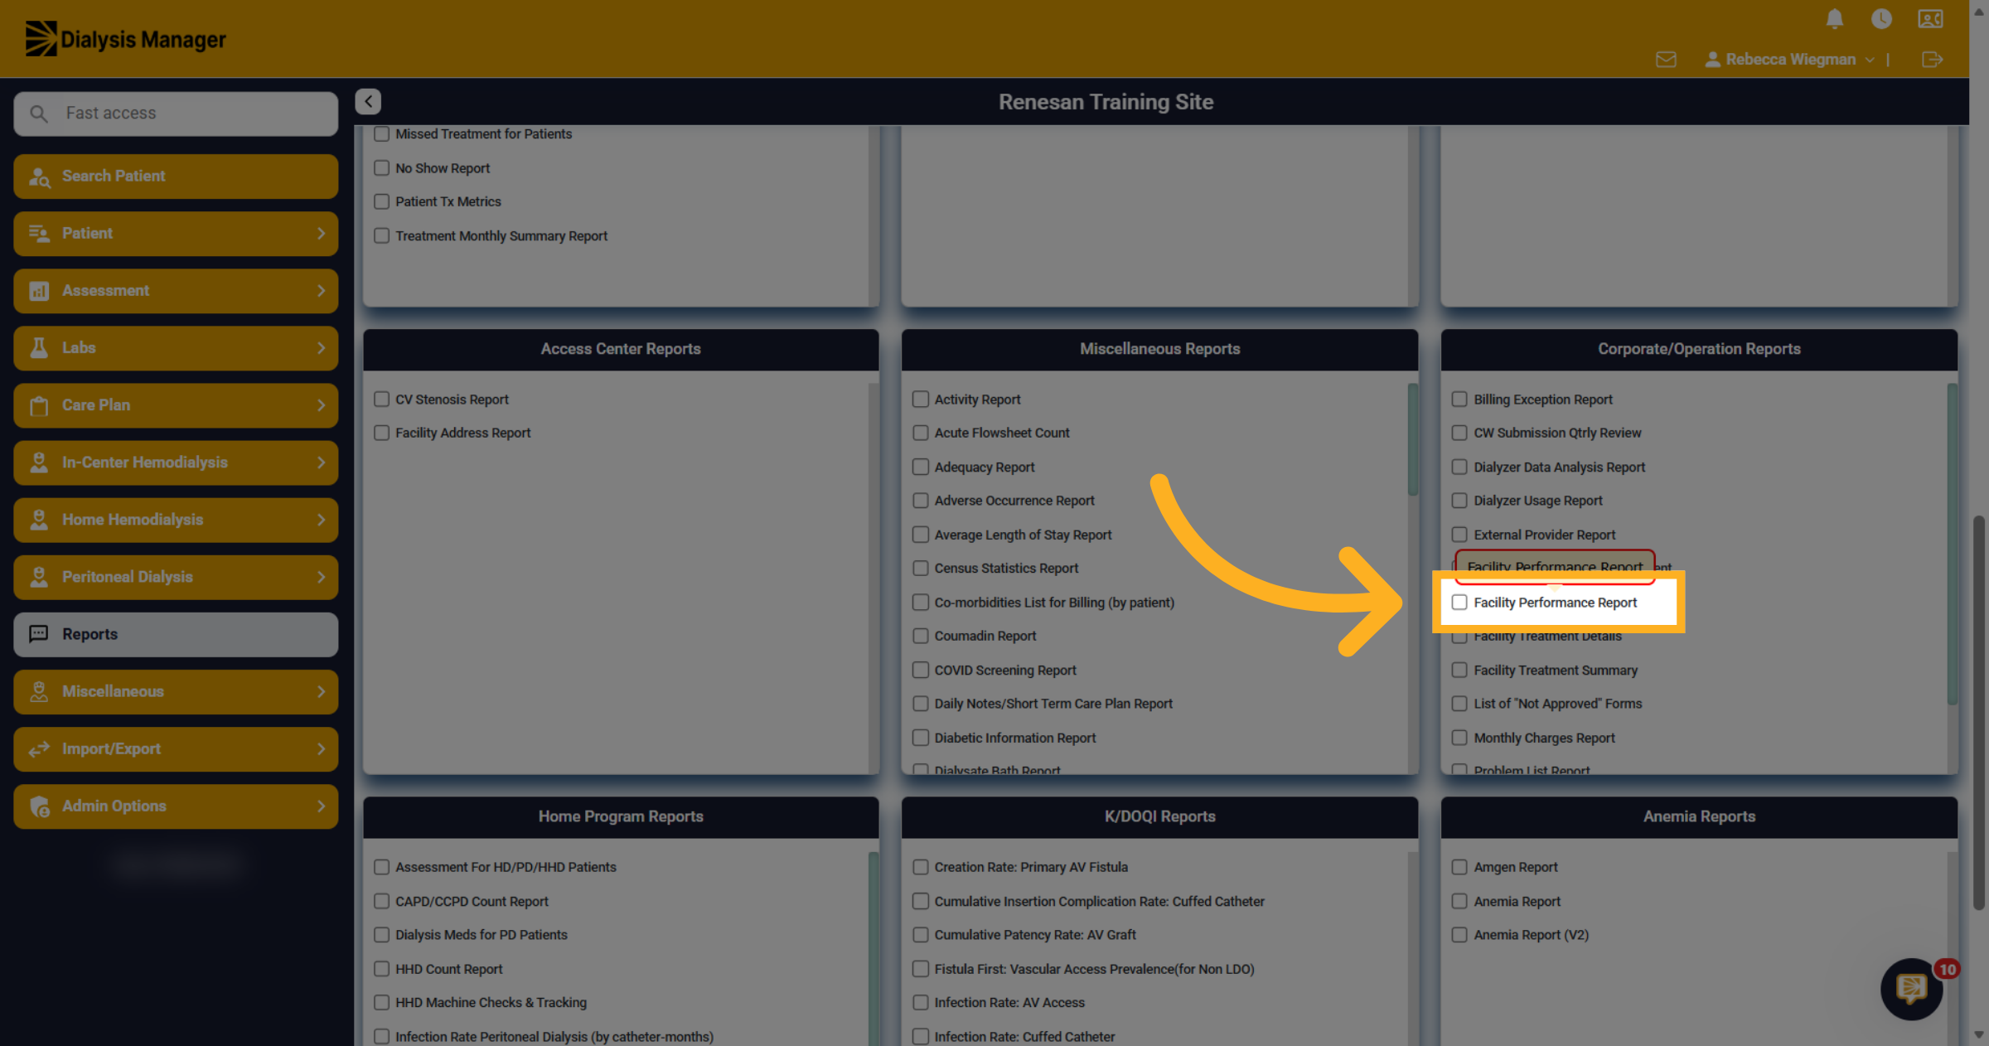Click the clock history icon
The width and height of the screenshot is (1989, 1046).
click(1881, 19)
